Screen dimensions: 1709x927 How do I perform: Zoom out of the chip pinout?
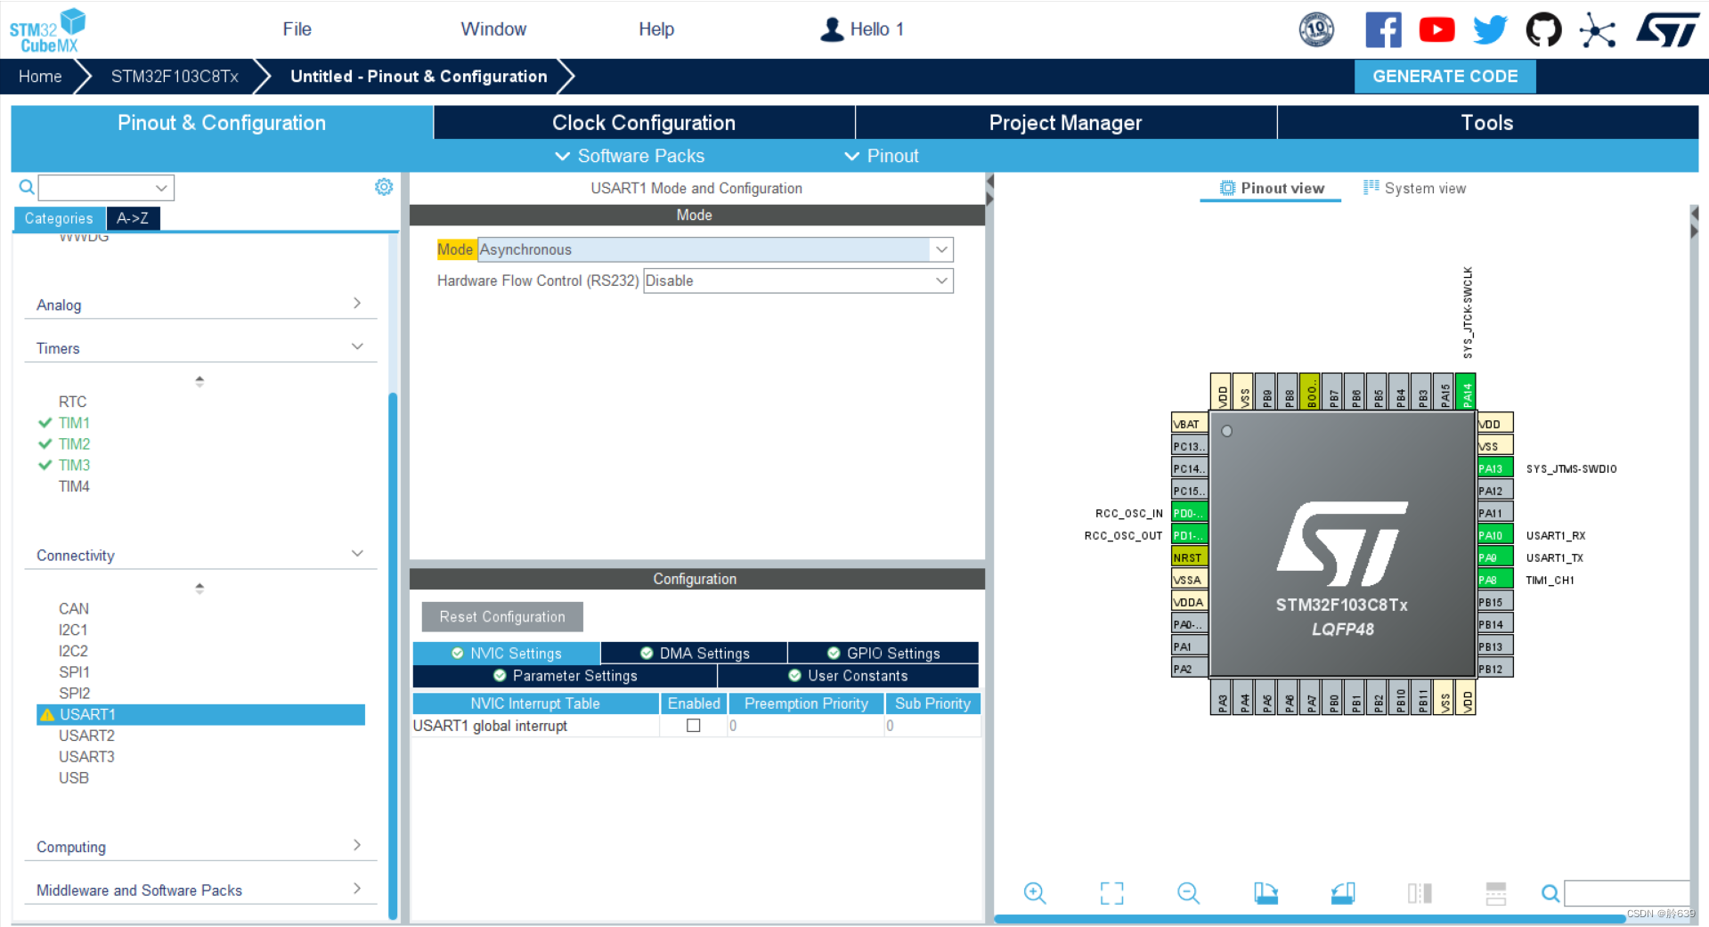1188,892
